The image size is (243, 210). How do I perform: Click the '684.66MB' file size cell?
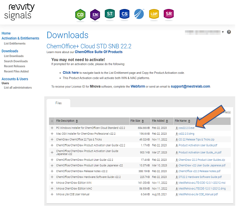(x=144, y=128)
